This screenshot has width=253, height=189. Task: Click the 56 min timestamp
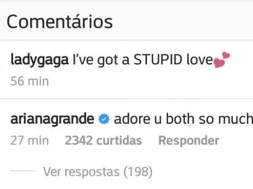(30, 81)
